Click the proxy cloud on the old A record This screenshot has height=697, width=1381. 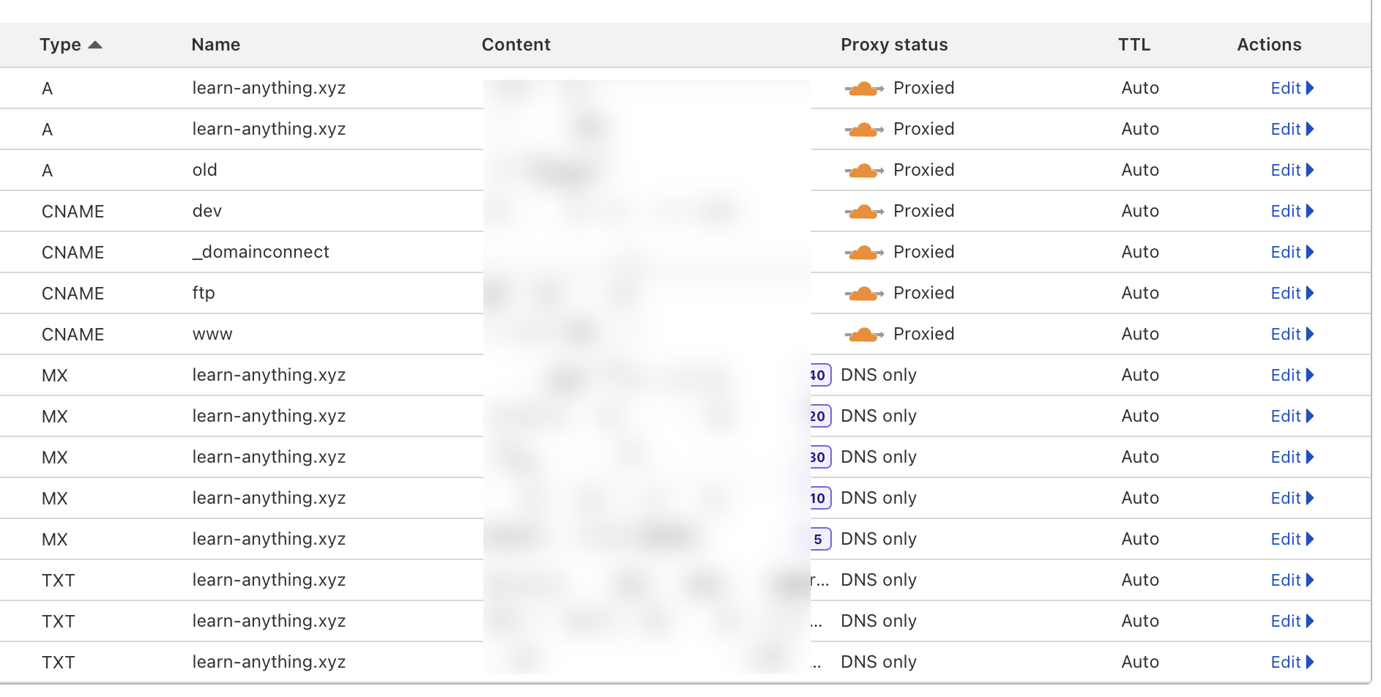(865, 170)
